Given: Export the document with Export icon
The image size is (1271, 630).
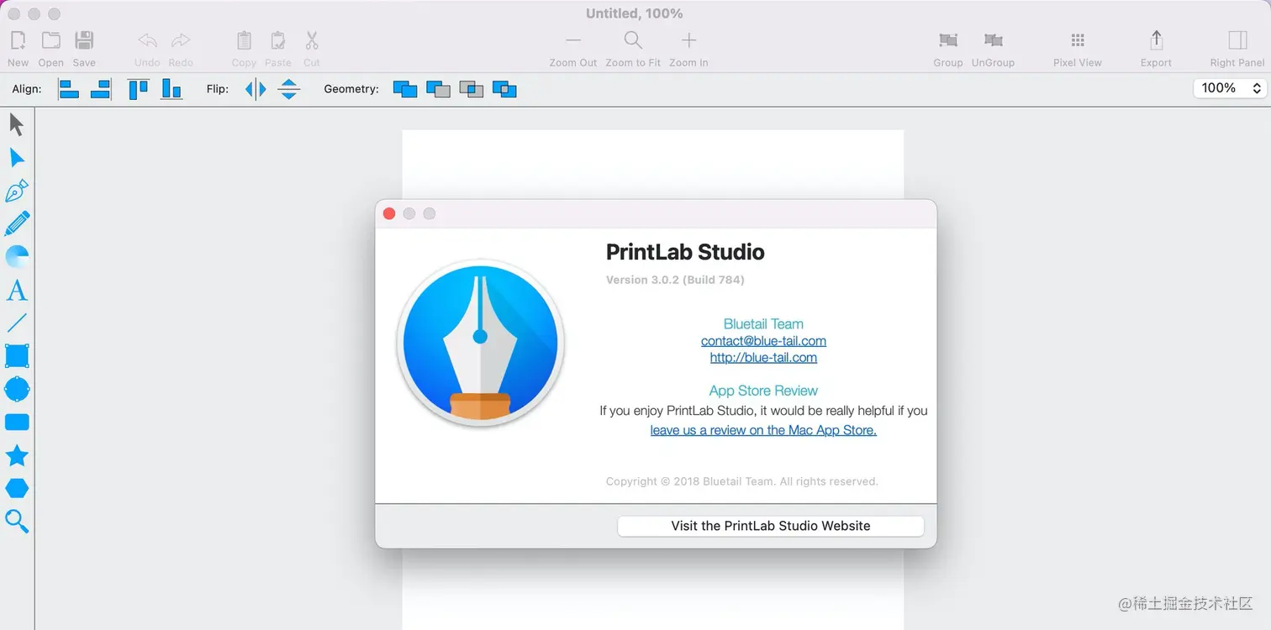Looking at the screenshot, I should click(x=1156, y=40).
